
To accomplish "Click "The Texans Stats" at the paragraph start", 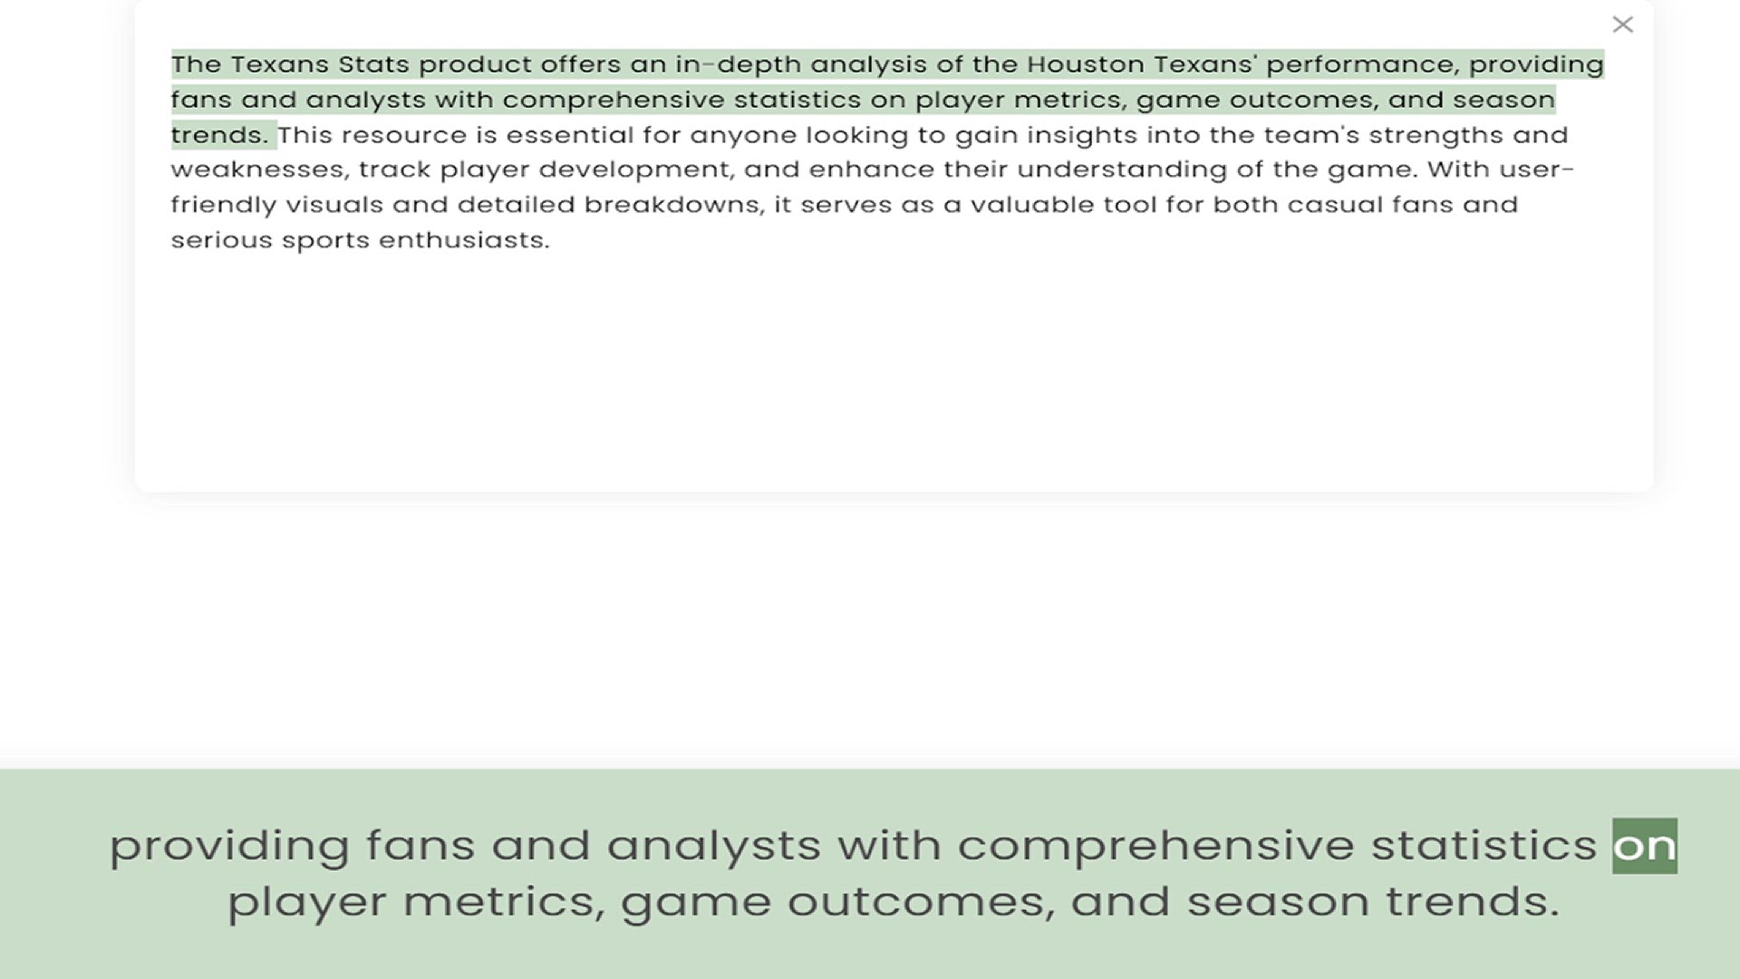I will pos(290,64).
